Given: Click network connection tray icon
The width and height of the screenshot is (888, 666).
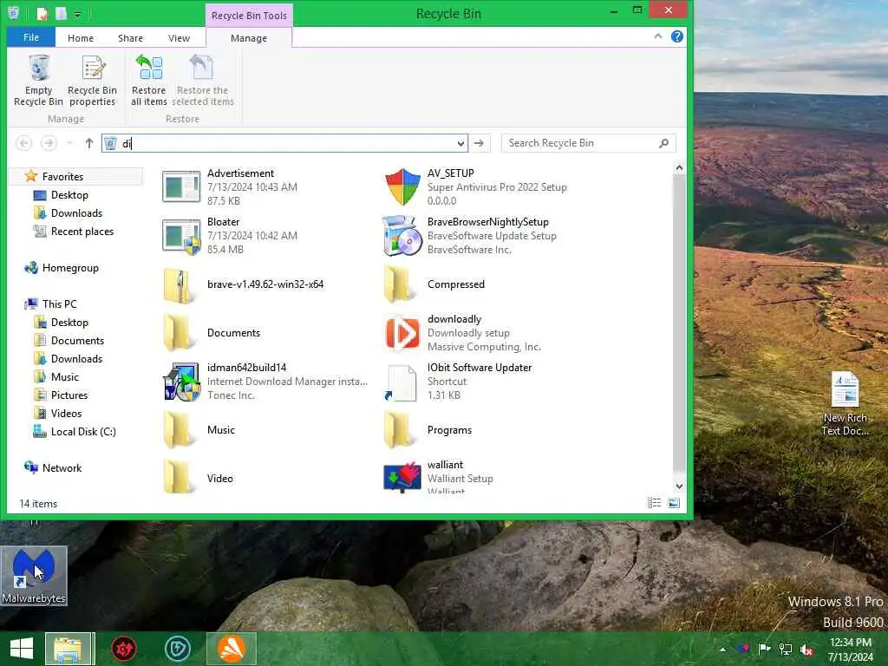Looking at the screenshot, I should [786, 649].
